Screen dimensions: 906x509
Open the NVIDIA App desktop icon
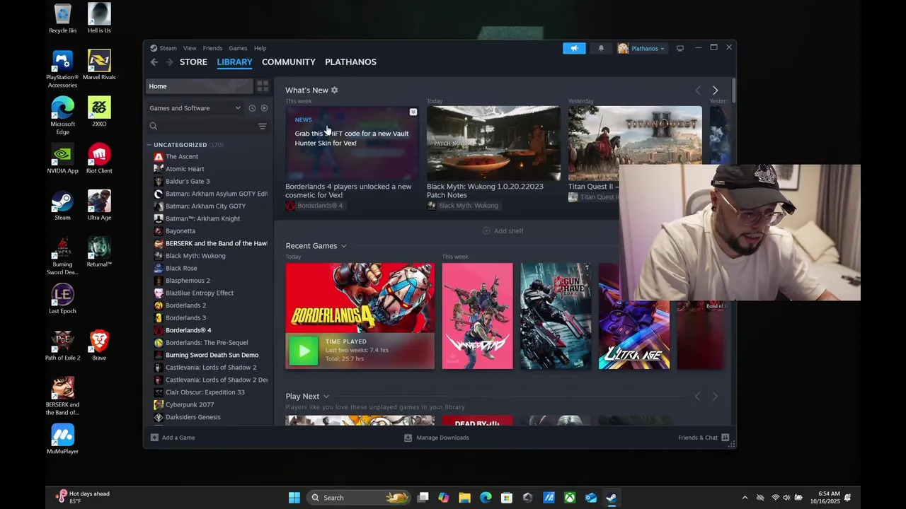coord(62,158)
